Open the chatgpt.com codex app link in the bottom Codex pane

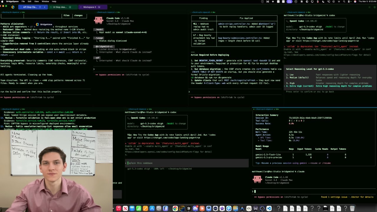pos(172,138)
